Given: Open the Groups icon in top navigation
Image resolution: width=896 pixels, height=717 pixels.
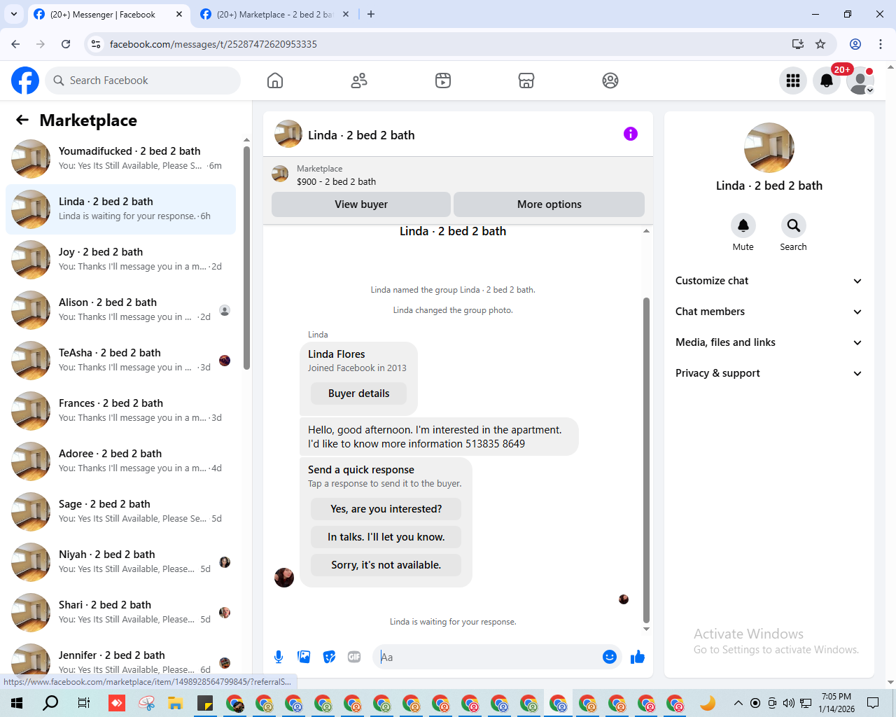Looking at the screenshot, I should [x=610, y=81].
